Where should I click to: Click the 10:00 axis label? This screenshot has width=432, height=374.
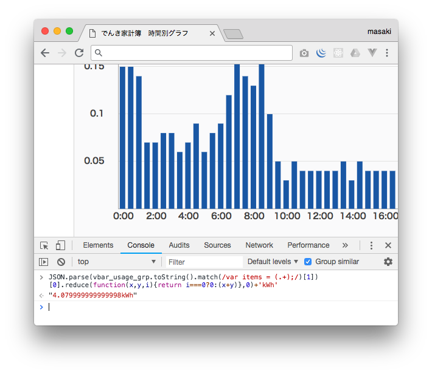(x=287, y=216)
